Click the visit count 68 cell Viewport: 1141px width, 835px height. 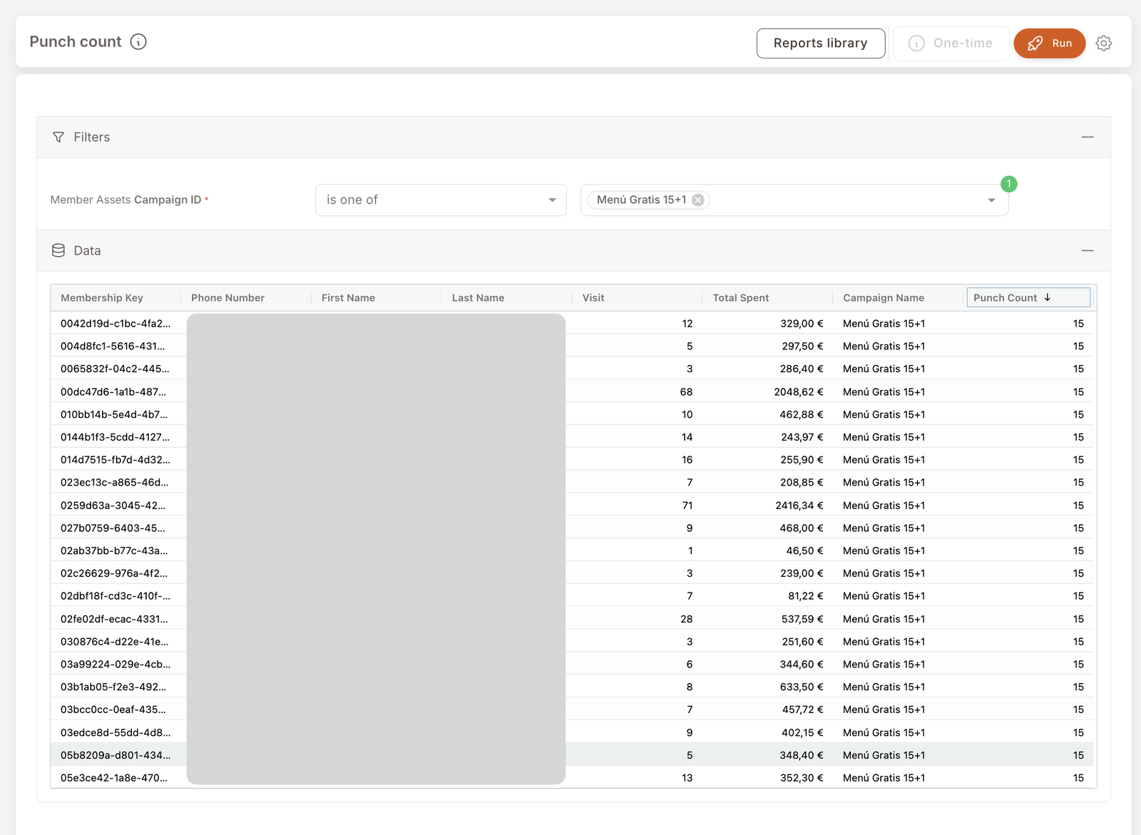point(686,392)
